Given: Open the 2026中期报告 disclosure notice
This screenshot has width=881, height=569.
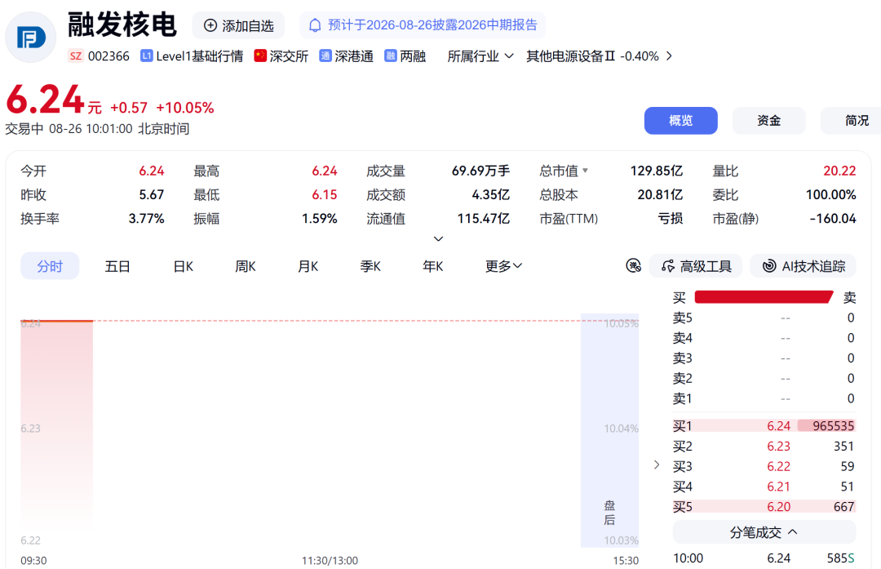Looking at the screenshot, I should 423,25.
